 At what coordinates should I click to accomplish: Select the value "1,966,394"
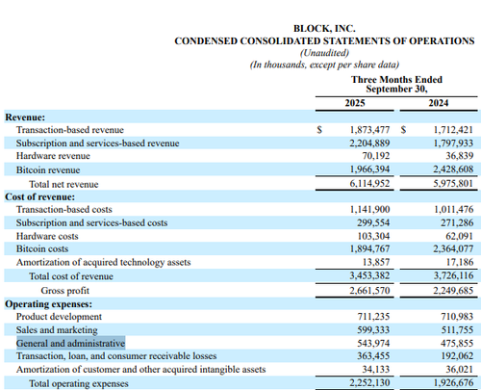coord(369,169)
